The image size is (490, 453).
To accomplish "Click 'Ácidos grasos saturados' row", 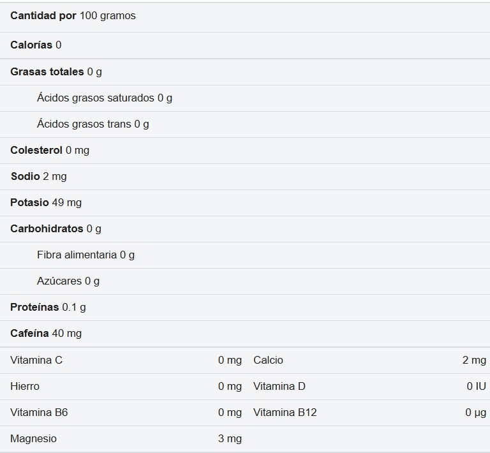I will pos(96,98).
